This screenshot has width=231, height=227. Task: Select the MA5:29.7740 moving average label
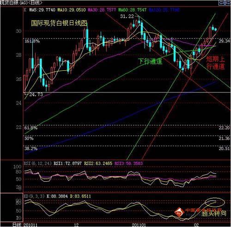43,10
